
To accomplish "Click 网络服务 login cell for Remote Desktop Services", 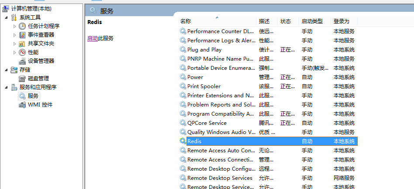I will pyautogui.click(x=344, y=178).
